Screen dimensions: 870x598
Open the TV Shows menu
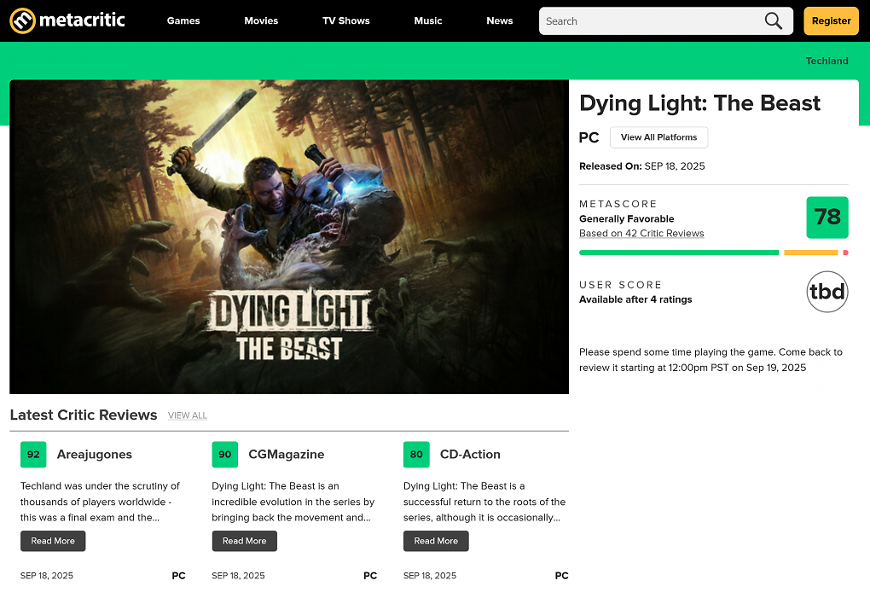click(x=345, y=20)
